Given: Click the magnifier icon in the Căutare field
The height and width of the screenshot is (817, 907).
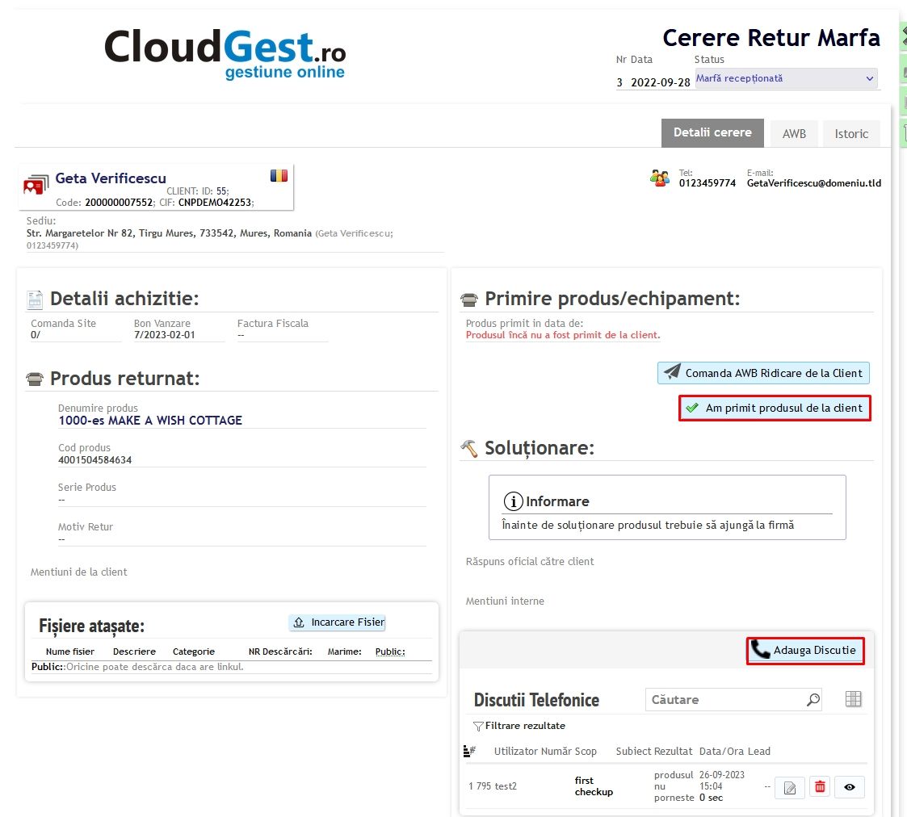Looking at the screenshot, I should (x=813, y=700).
